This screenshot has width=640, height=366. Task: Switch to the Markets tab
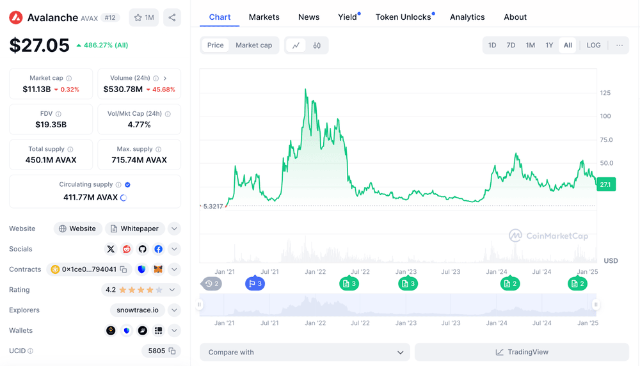[x=264, y=17]
